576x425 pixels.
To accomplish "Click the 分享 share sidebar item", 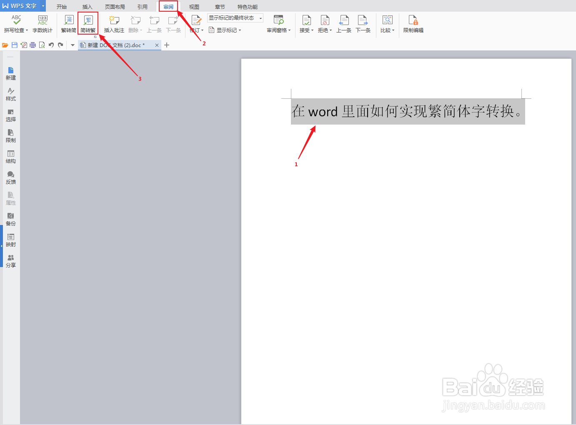I will pyautogui.click(x=11, y=261).
